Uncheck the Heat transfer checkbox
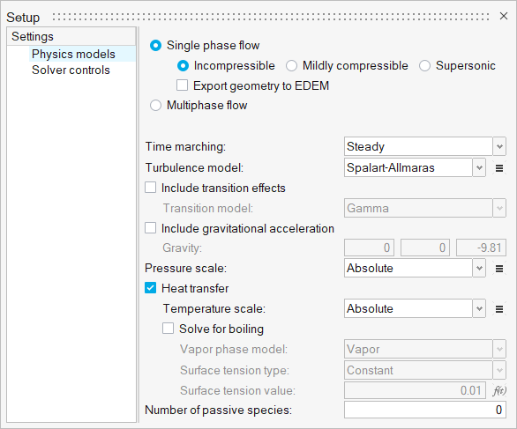 click(150, 288)
